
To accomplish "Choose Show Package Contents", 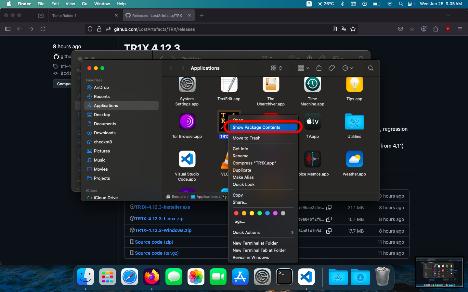I will pyautogui.click(x=263, y=127).
